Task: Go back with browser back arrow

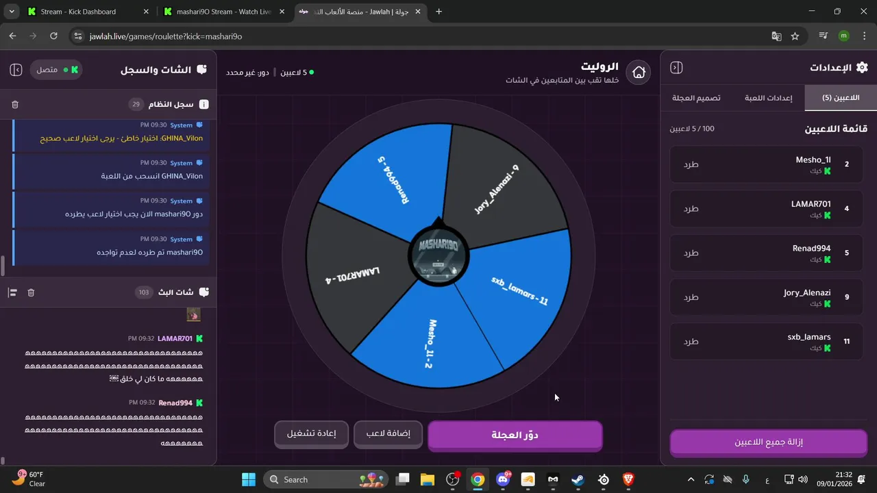Action: click(12, 36)
